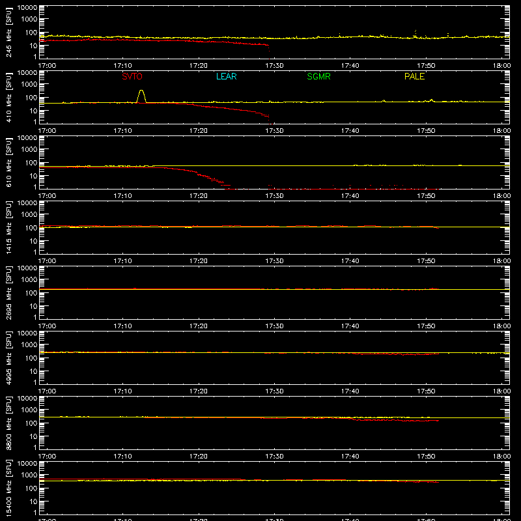Click the 2695 MHz [SFU] axis title
521x521 pixels.
coord(8,292)
